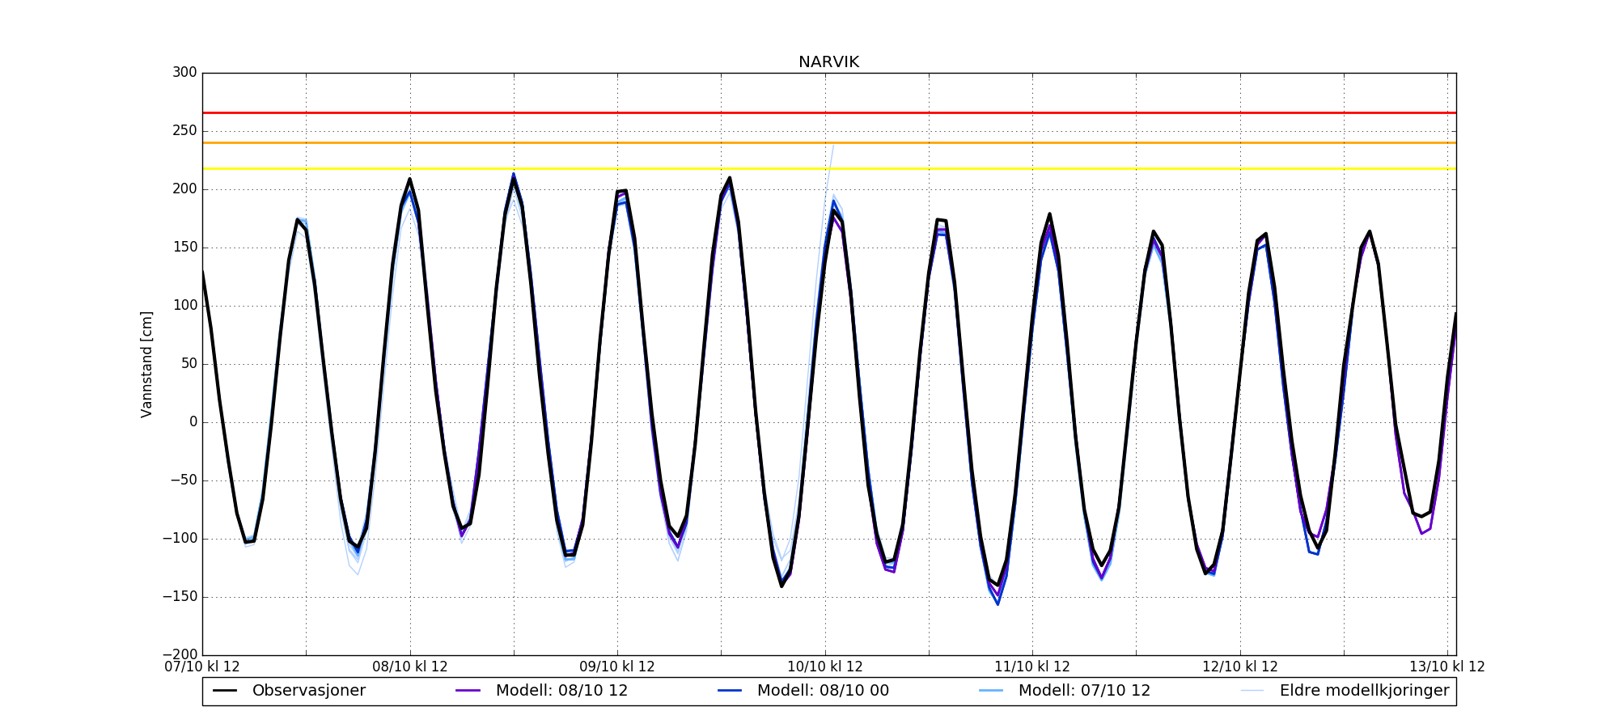Click the 10/10 kl 12 x-axis tick label
This screenshot has width=1618, height=728.
tap(825, 667)
